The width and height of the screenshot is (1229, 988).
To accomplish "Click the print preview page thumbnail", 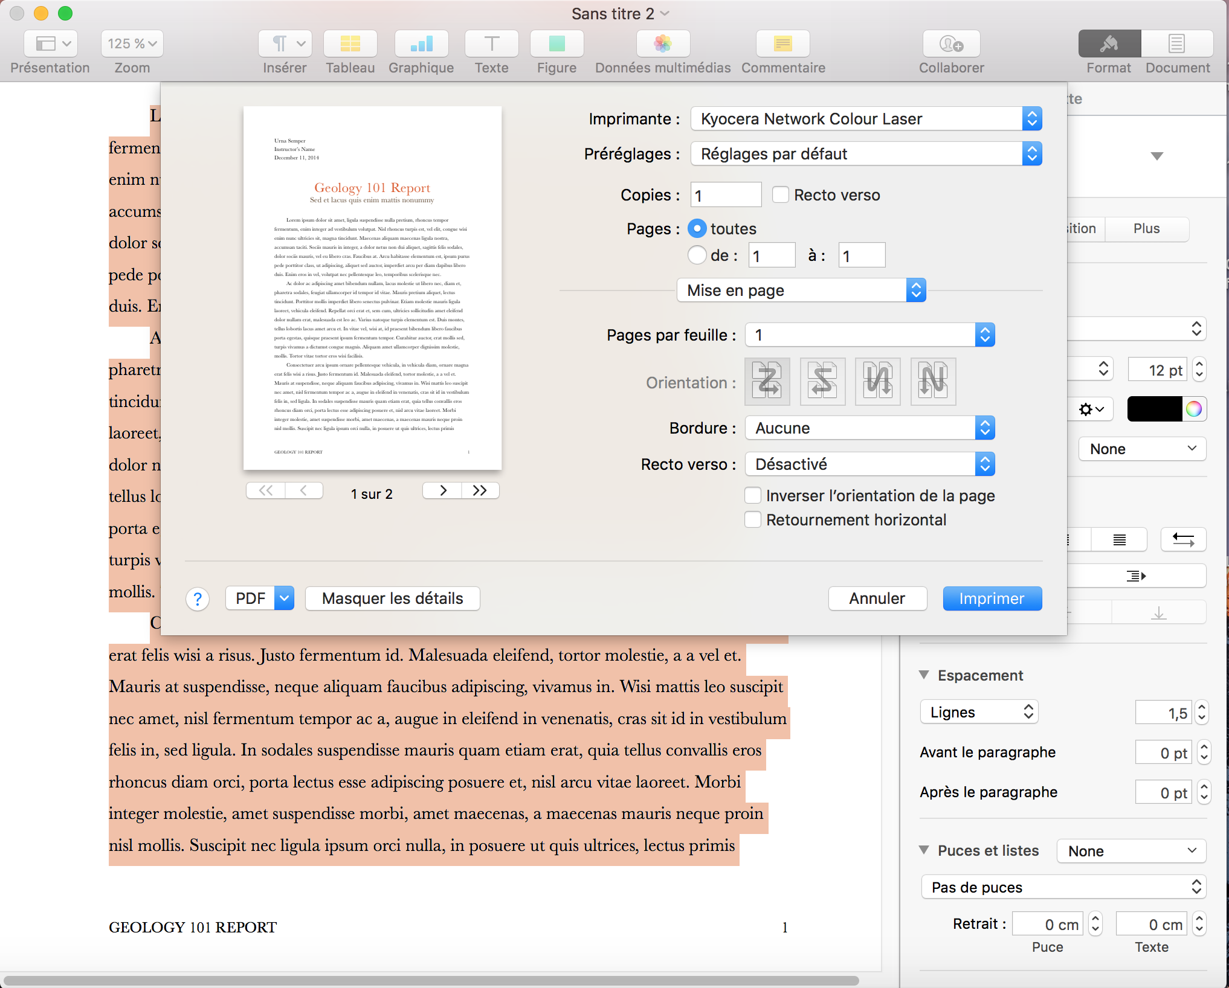I will tap(372, 288).
